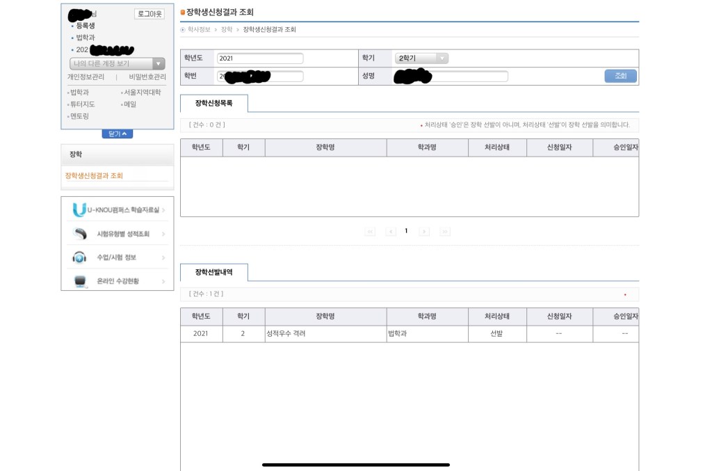Collapse the profile panel with 닫기
This screenshot has height=471, width=712.
tap(117, 134)
